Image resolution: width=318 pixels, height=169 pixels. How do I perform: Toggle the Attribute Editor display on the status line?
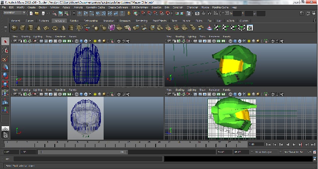coord(302,14)
